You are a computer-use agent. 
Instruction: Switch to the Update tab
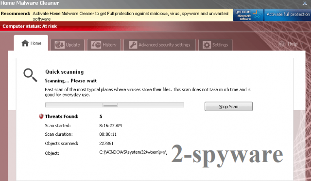(x=68, y=45)
